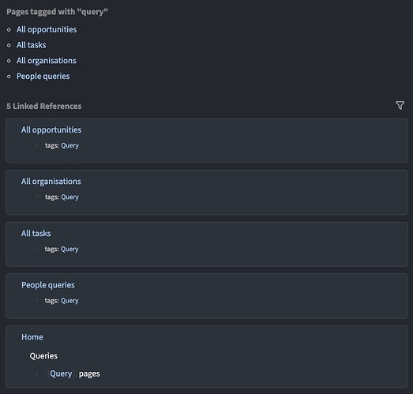Open Home page reference card title

click(32, 337)
